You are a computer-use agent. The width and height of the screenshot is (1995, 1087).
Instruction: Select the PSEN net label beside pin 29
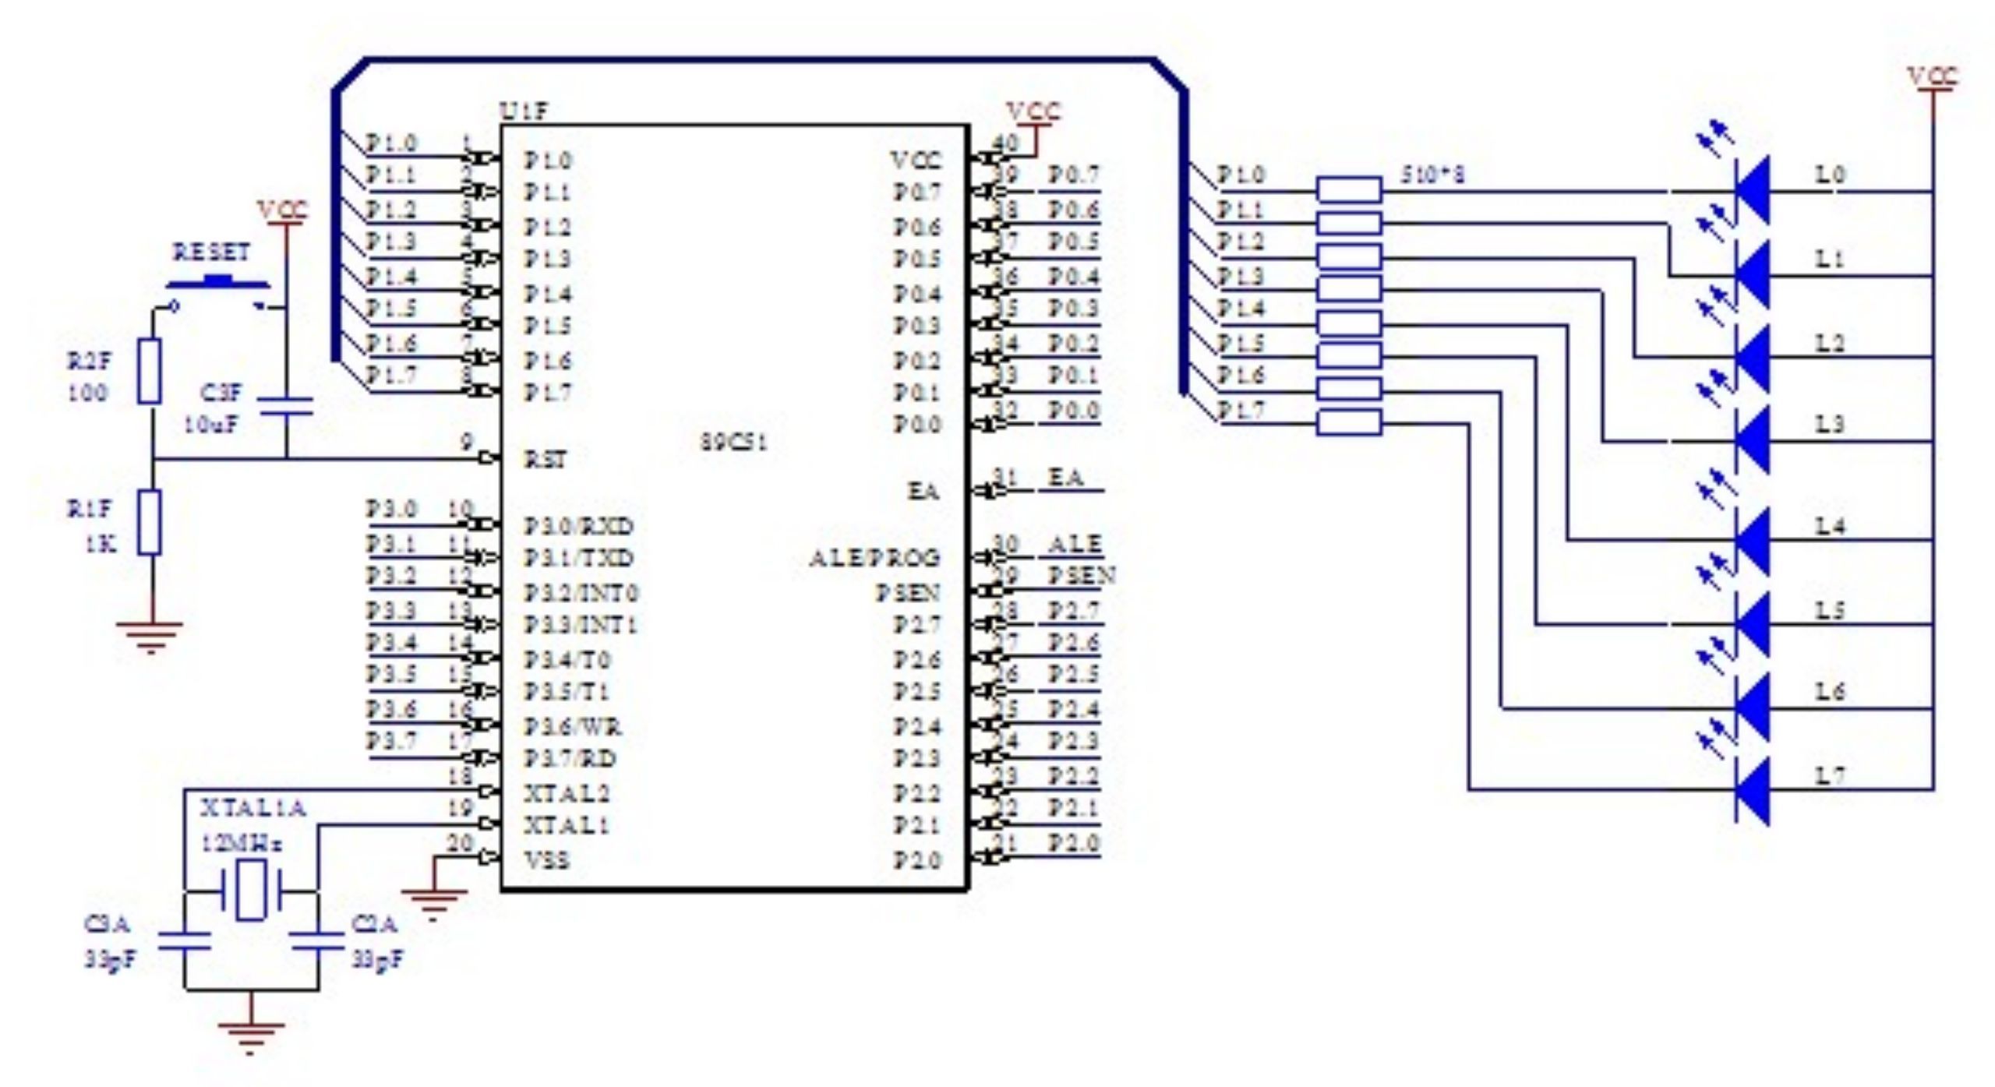(1082, 576)
